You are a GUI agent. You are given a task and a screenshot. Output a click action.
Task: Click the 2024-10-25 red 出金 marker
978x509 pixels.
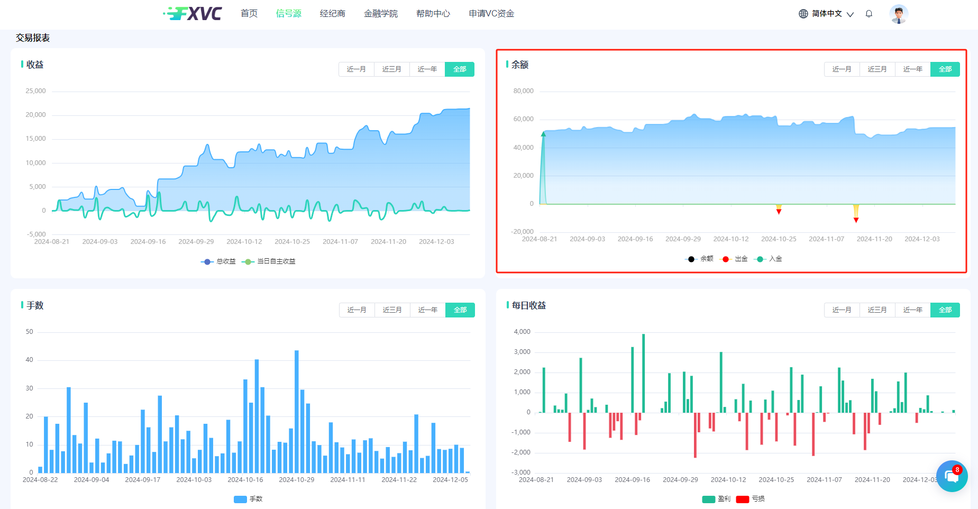pos(779,212)
